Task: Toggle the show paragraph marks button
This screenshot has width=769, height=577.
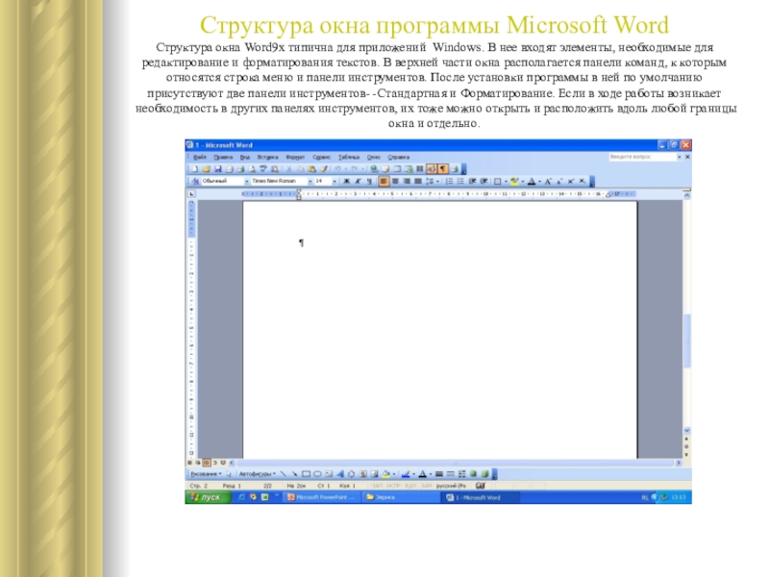Action: coord(443,169)
